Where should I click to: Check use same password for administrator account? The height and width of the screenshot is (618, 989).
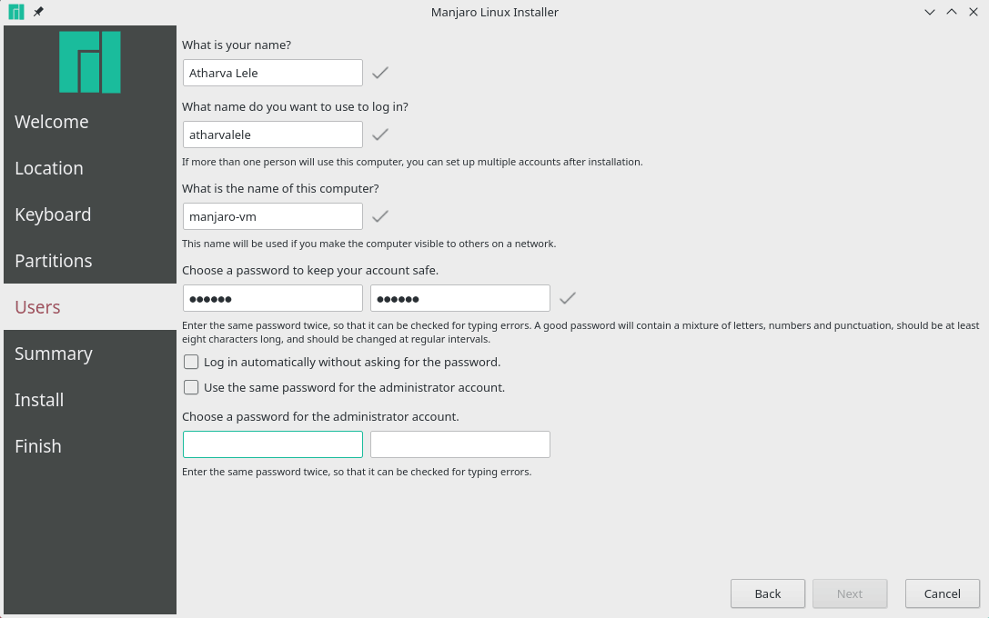tap(191, 387)
